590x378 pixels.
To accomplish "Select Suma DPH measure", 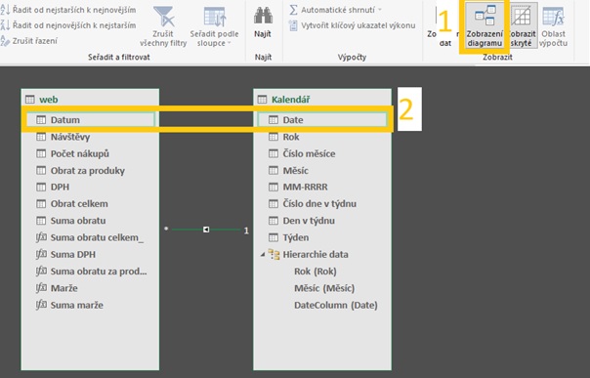I will (x=90, y=254).
